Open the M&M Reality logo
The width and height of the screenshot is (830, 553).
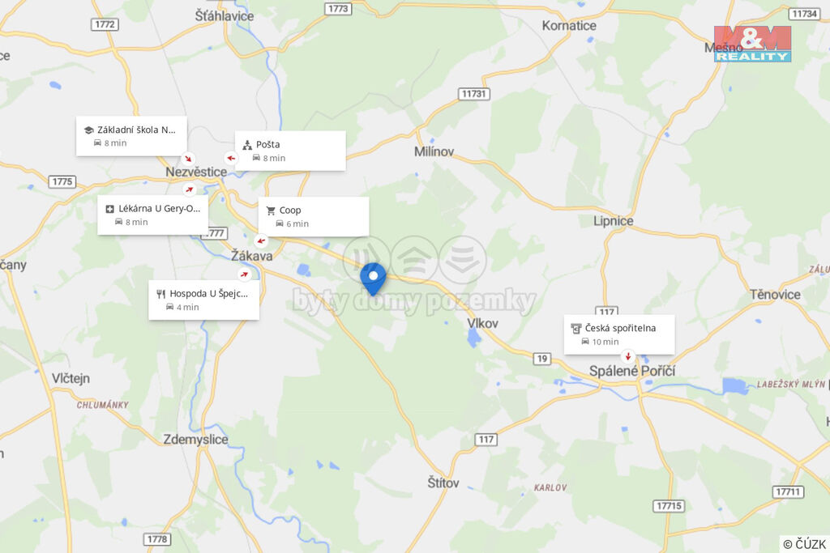click(x=752, y=44)
